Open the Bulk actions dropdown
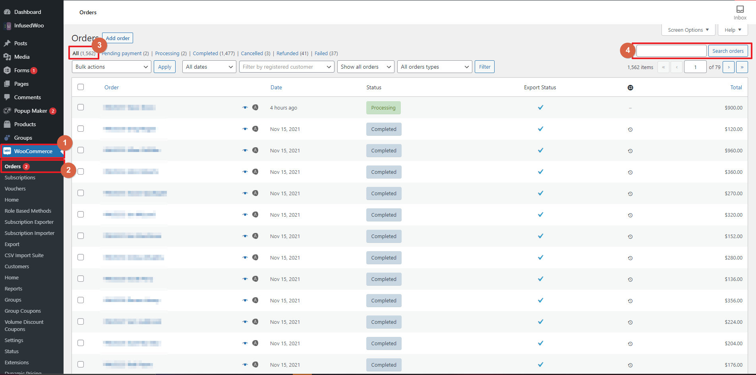756x375 pixels. [x=112, y=67]
